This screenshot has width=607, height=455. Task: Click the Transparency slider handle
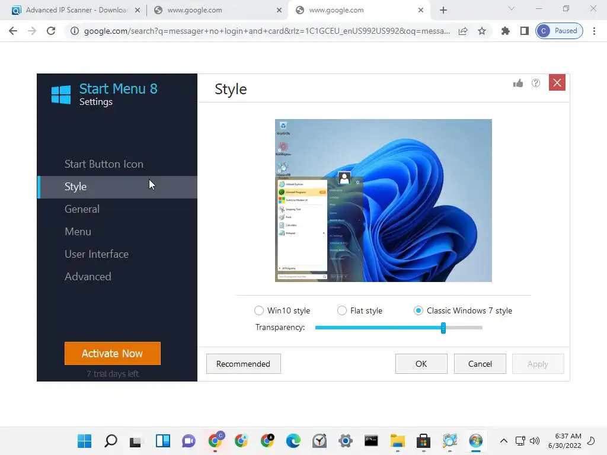tap(443, 328)
